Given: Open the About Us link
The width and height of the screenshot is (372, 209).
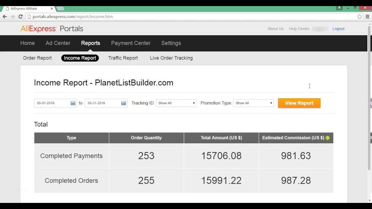Looking at the screenshot, I should coord(276,29).
